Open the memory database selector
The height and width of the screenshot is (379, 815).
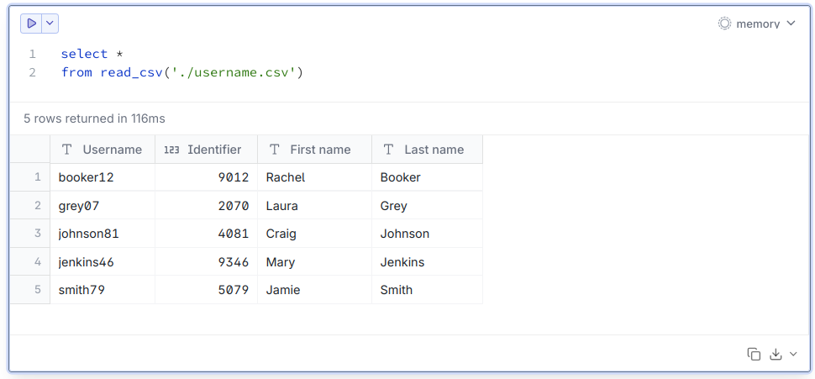pos(757,24)
